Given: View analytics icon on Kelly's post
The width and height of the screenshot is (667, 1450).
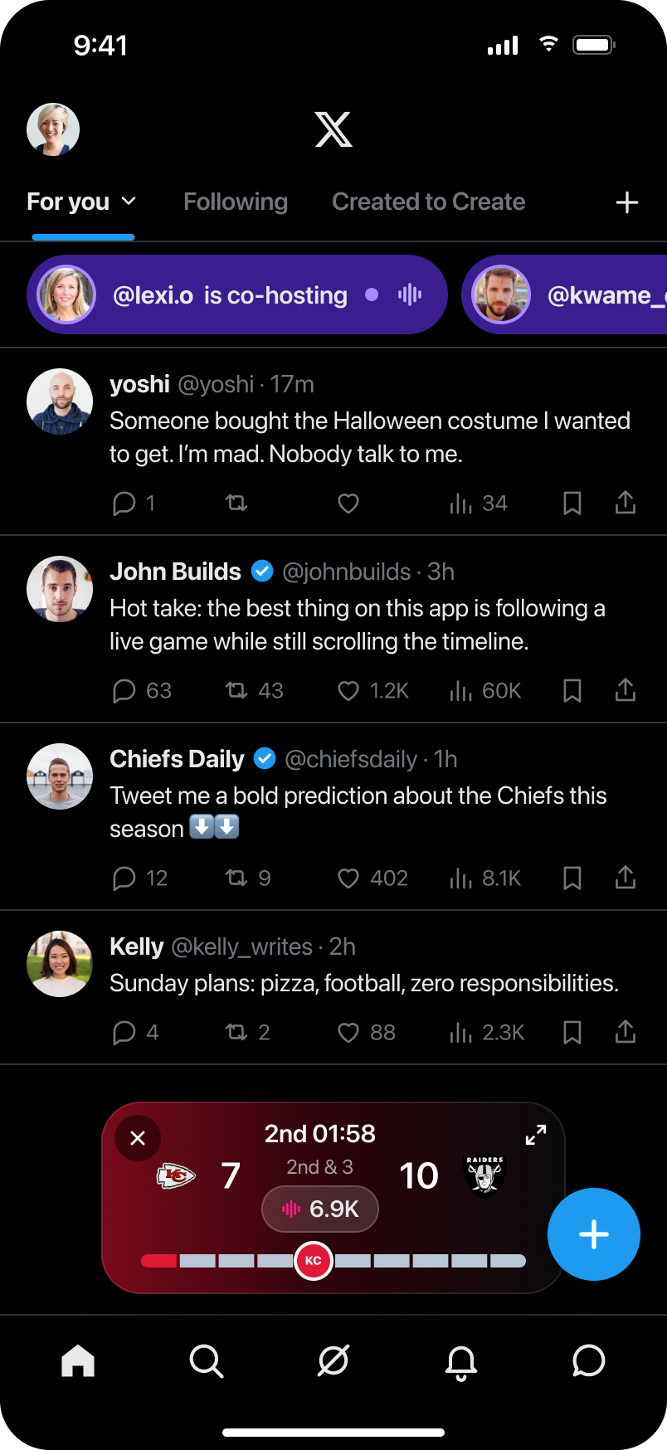Looking at the screenshot, I should (460, 1033).
